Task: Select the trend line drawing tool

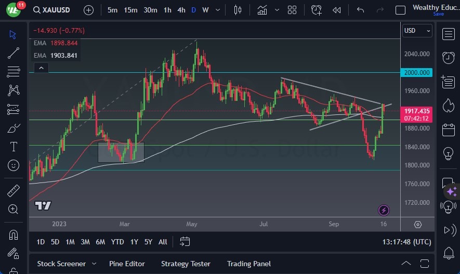Action: [x=14, y=53]
